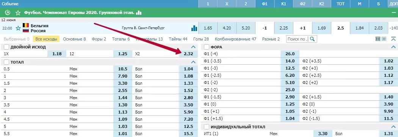Select total under odds 1.84
Screen dimensions: 398x137
point(359,28)
